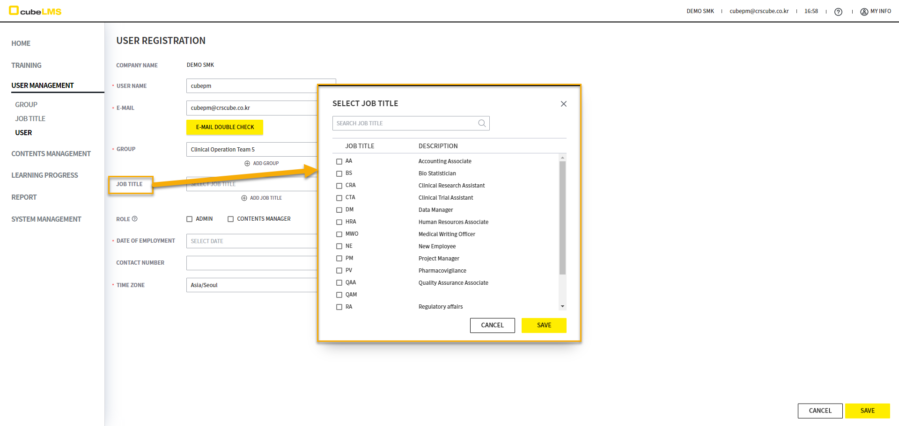
Task: Enable the ADMIN role checkbox
Action: point(190,219)
